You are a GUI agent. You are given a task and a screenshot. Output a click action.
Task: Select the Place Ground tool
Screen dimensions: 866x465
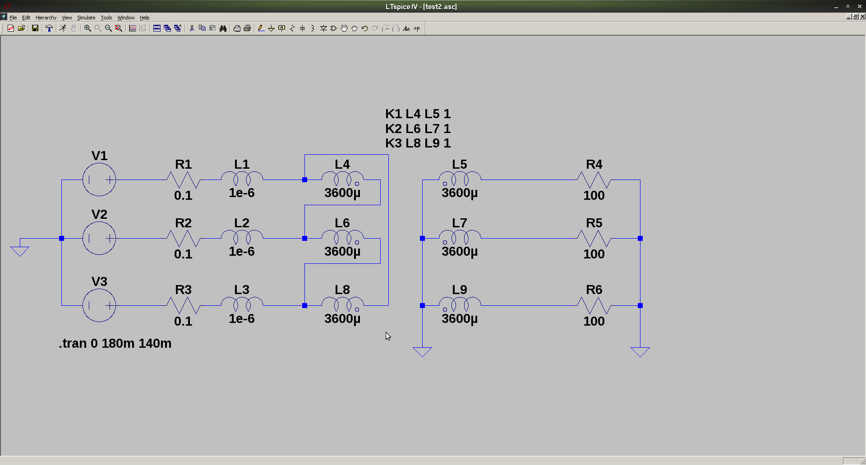tap(272, 28)
